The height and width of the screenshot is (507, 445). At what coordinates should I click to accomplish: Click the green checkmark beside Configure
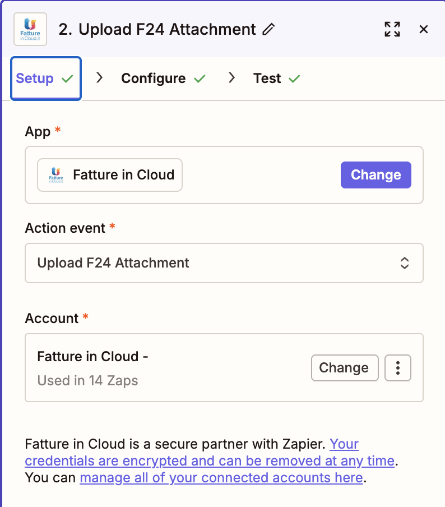[x=199, y=78]
